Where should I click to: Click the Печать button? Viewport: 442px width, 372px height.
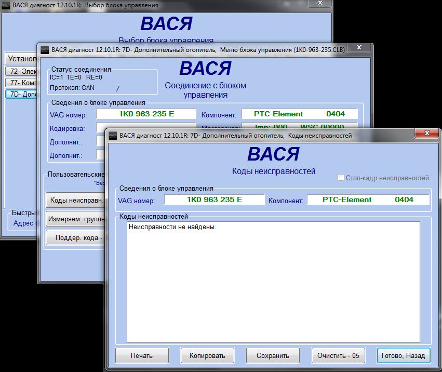[142, 355]
